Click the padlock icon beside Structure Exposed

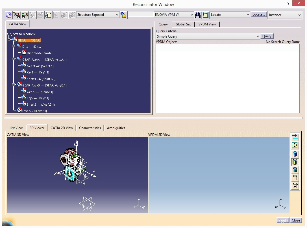[123, 15]
